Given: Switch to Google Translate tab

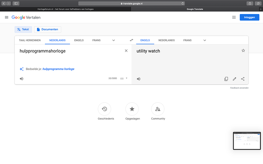Looking at the screenshot, I should (195, 9).
